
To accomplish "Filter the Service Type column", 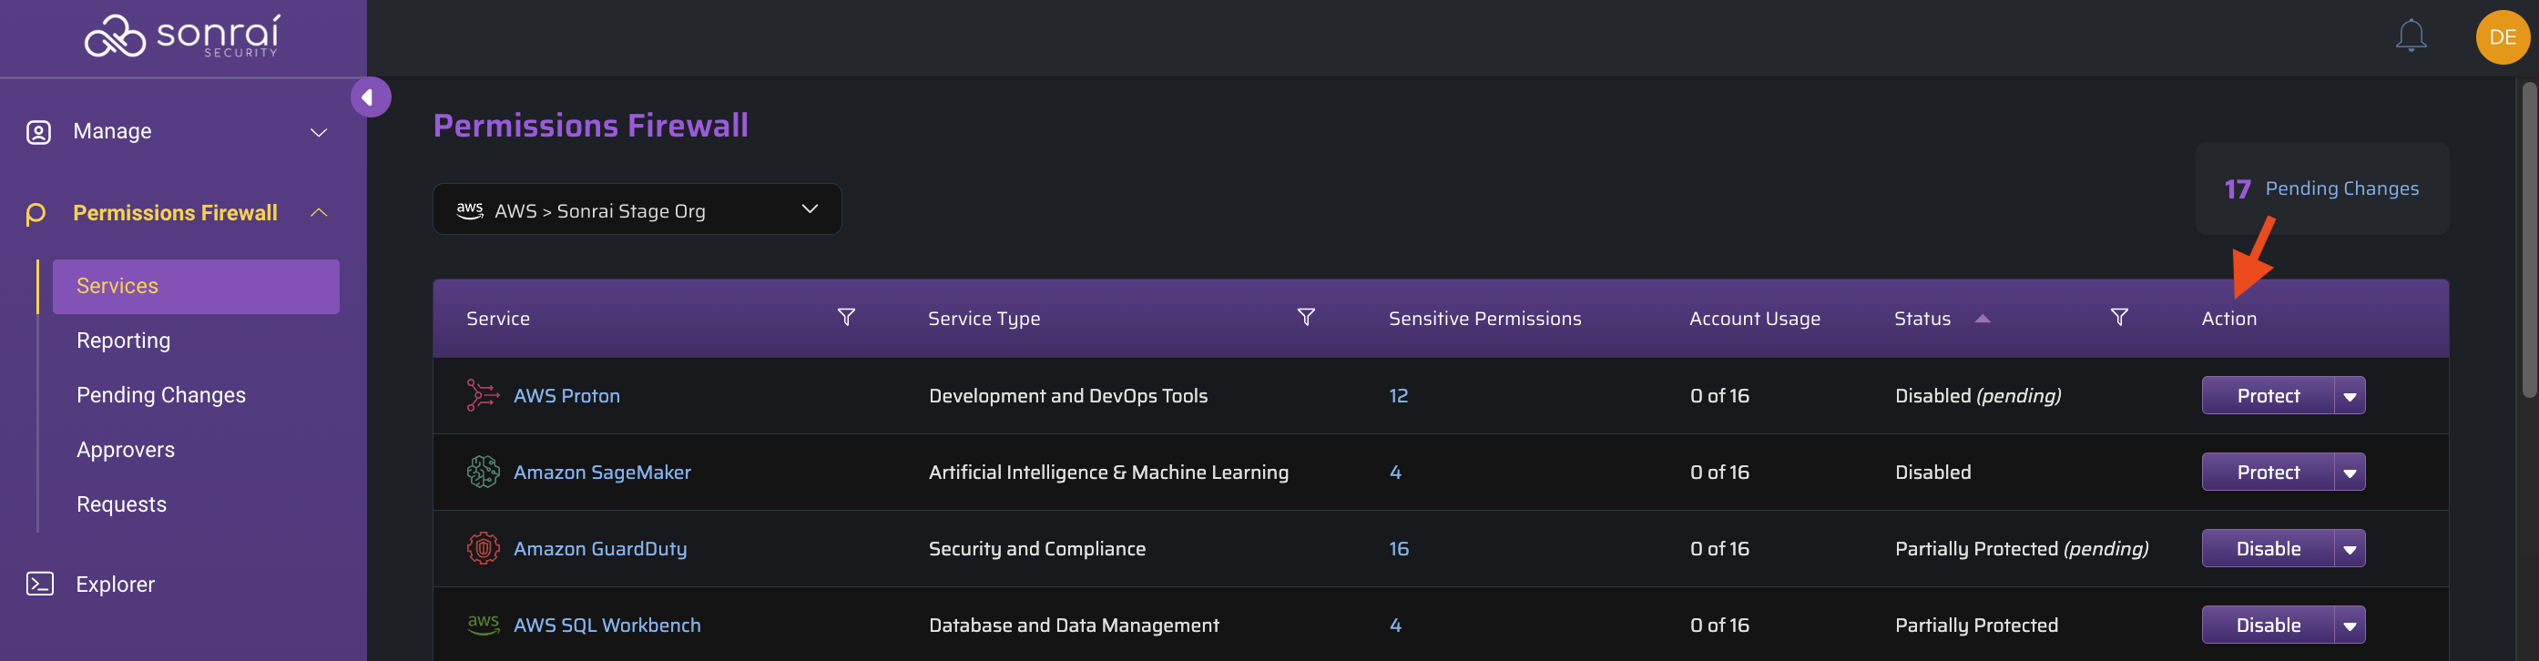I will (1306, 317).
